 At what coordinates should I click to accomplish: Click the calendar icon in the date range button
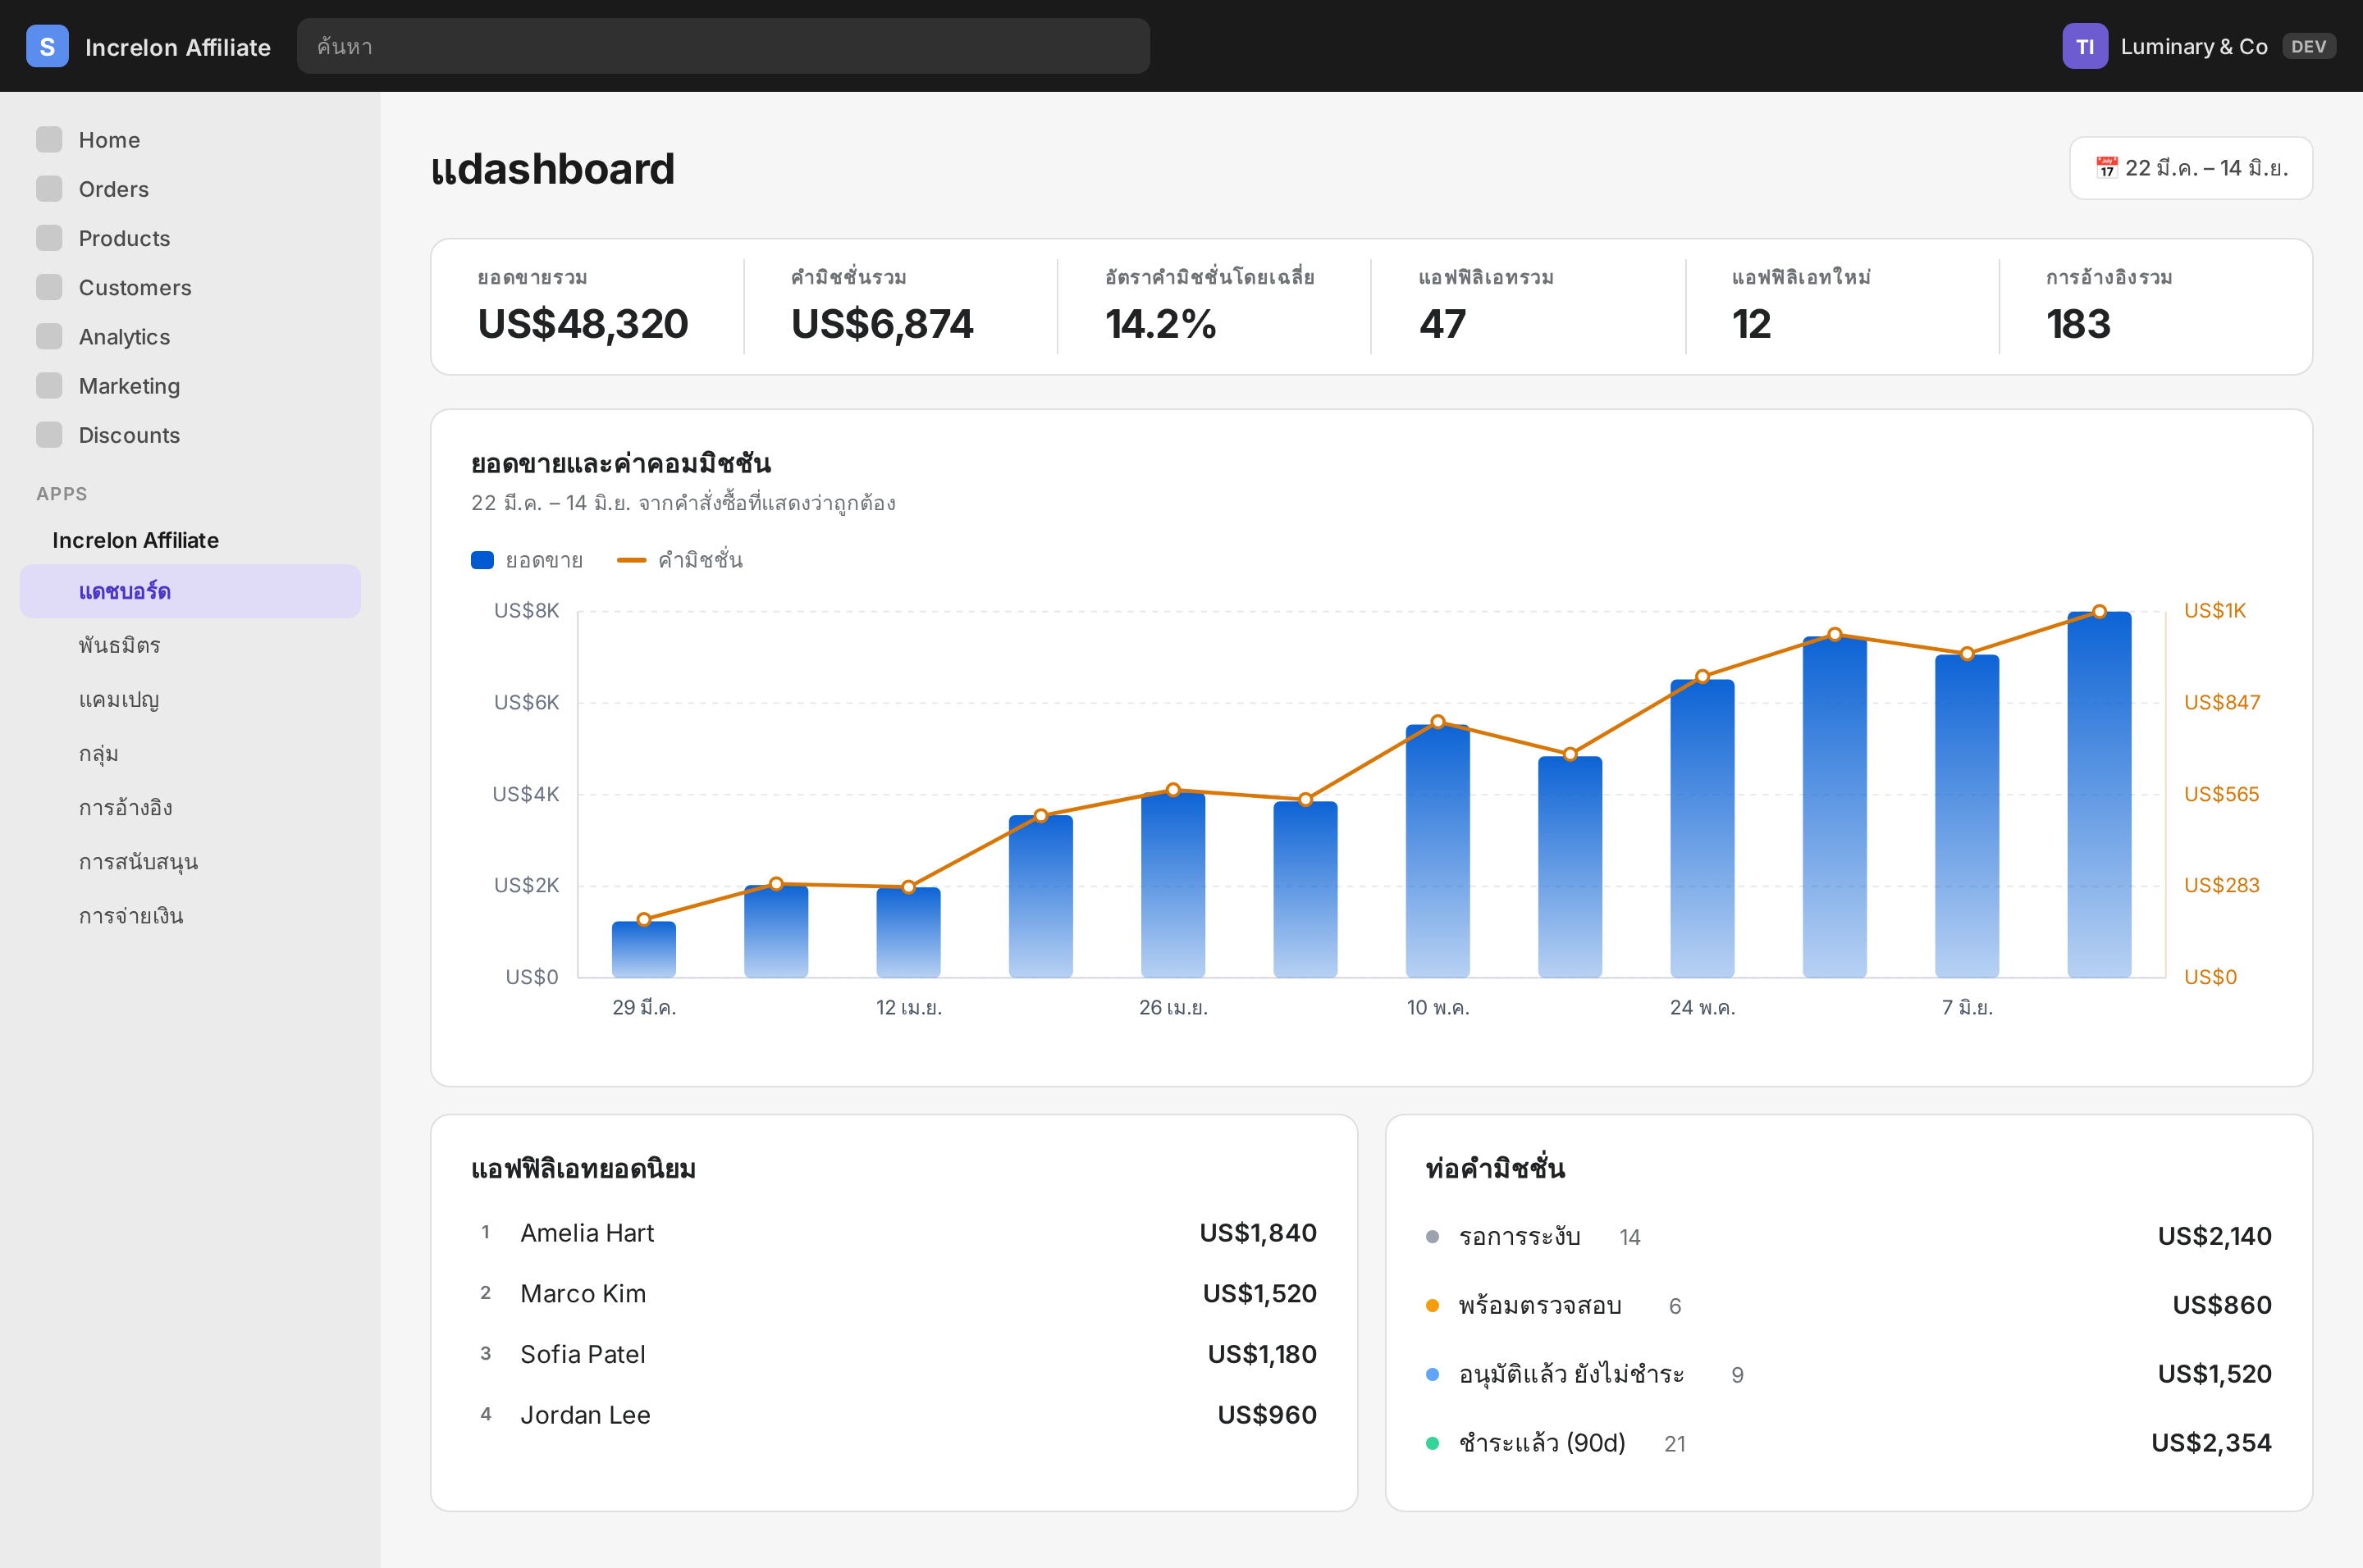(x=2106, y=168)
